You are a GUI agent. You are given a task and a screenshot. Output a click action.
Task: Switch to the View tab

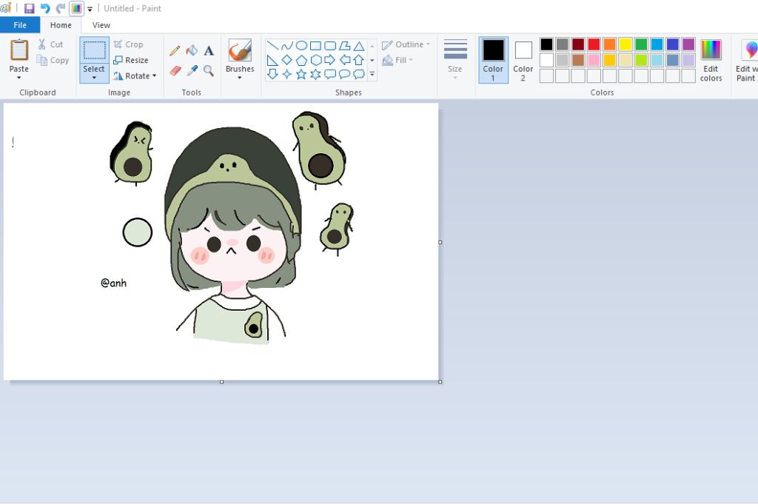click(101, 25)
